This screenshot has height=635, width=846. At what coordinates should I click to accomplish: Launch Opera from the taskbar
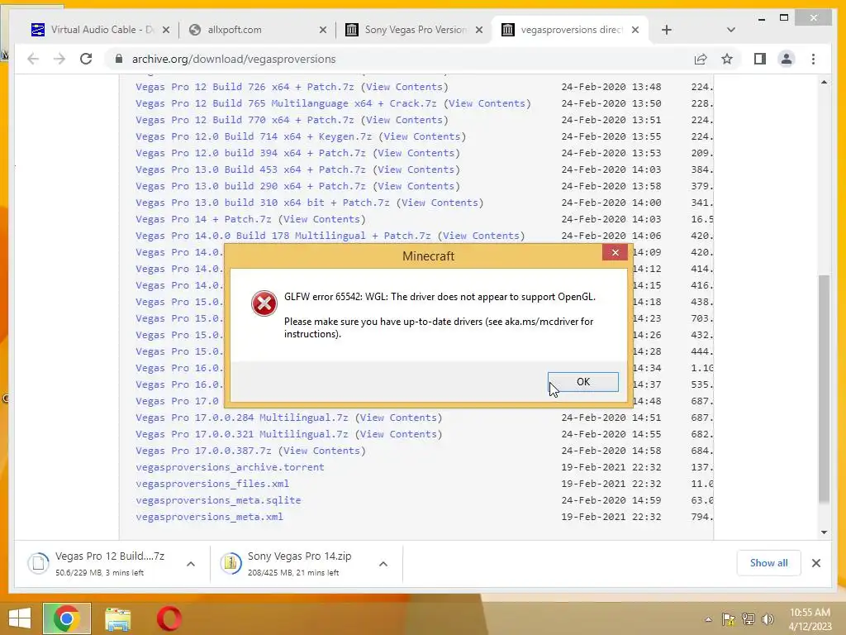(169, 618)
